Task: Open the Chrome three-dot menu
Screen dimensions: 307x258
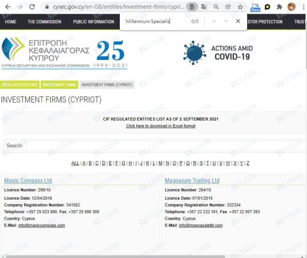Action: click(x=303, y=7)
